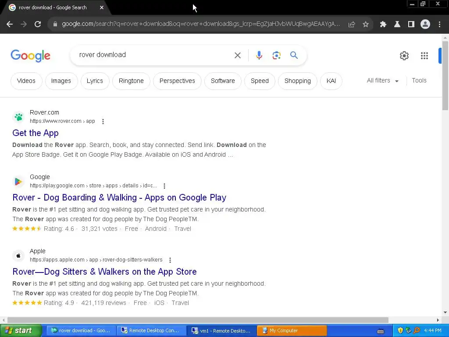The image size is (449, 337).
Task: Submit search with magnifier icon
Action: (x=294, y=55)
